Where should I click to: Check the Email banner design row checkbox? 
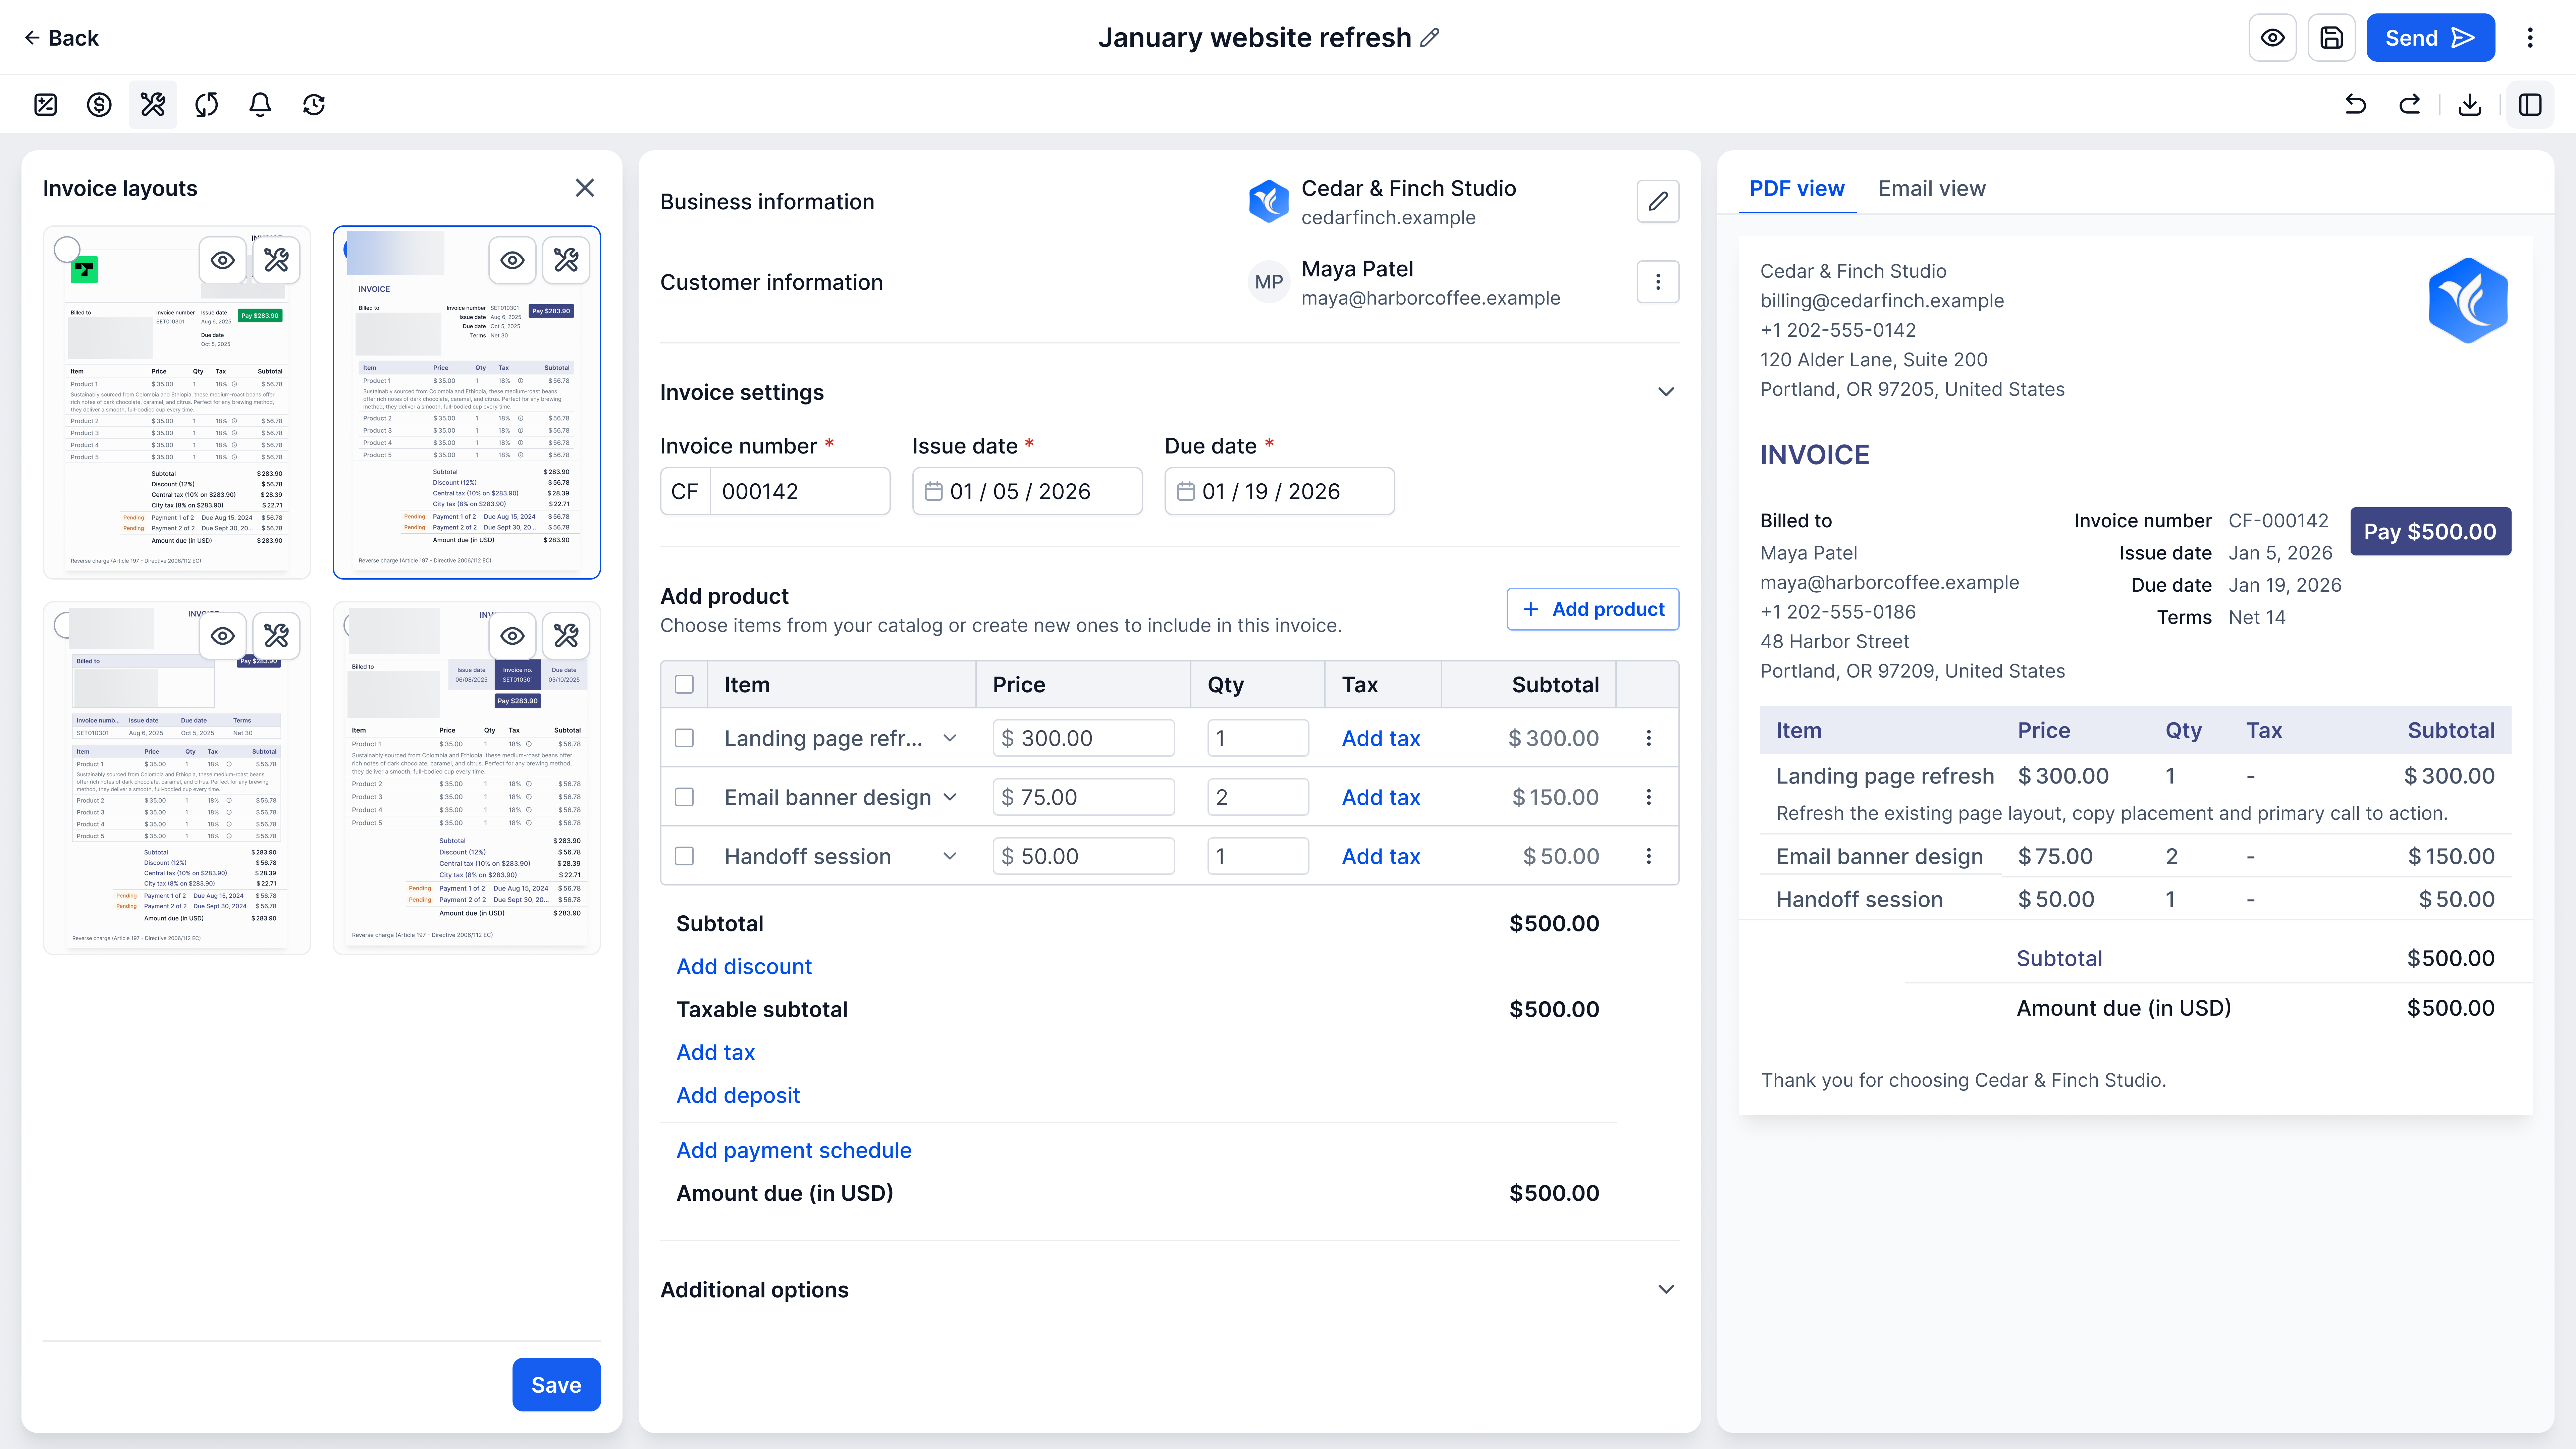pos(684,797)
